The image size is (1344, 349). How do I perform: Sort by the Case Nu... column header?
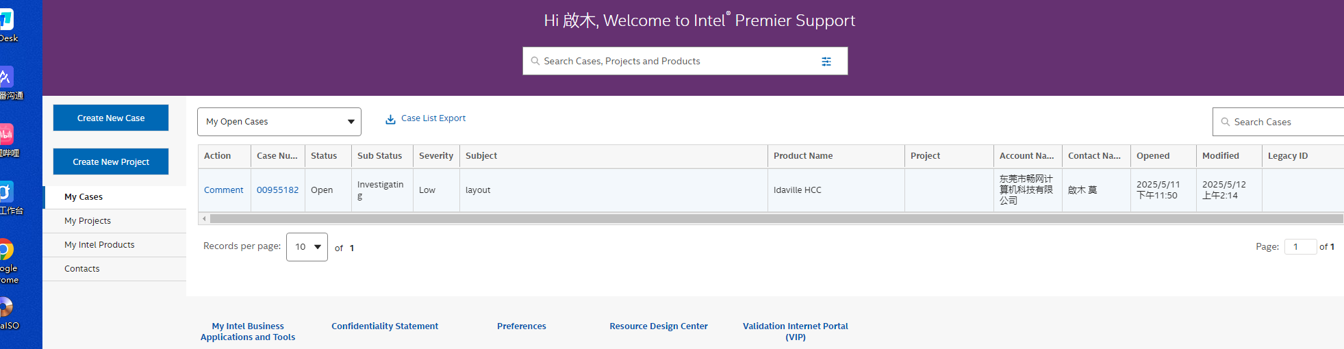pos(277,156)
